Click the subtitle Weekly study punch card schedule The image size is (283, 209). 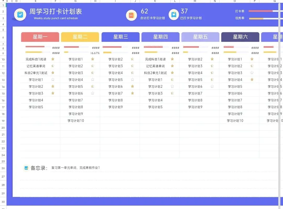(x=56, y=18)
